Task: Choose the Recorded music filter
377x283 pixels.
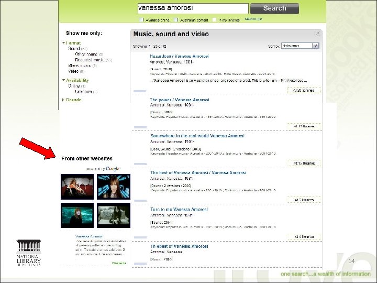Action: coord(90,60)
